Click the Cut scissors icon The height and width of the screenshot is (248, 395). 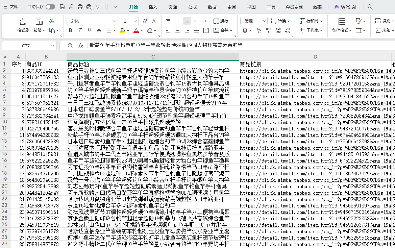51,21
